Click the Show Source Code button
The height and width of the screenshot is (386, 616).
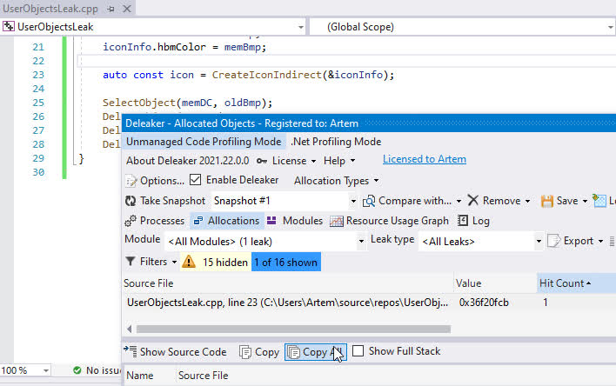(175, 351)
